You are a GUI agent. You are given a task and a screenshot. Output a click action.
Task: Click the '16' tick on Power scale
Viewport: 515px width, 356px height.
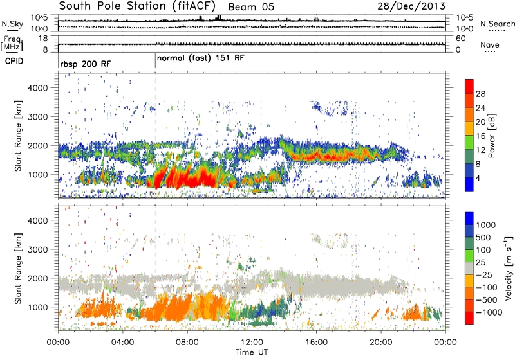480,136
